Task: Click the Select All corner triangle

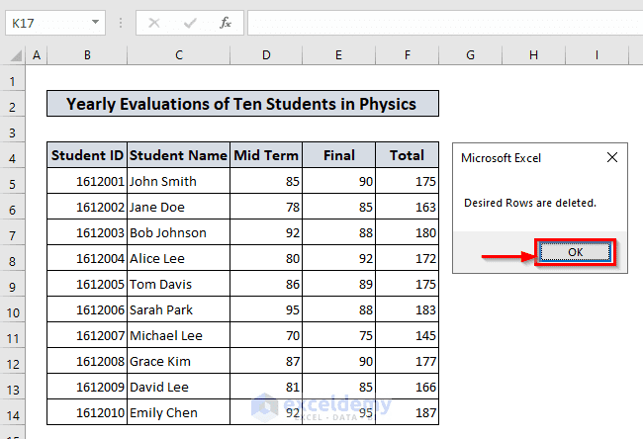Action: pos(15,55)
